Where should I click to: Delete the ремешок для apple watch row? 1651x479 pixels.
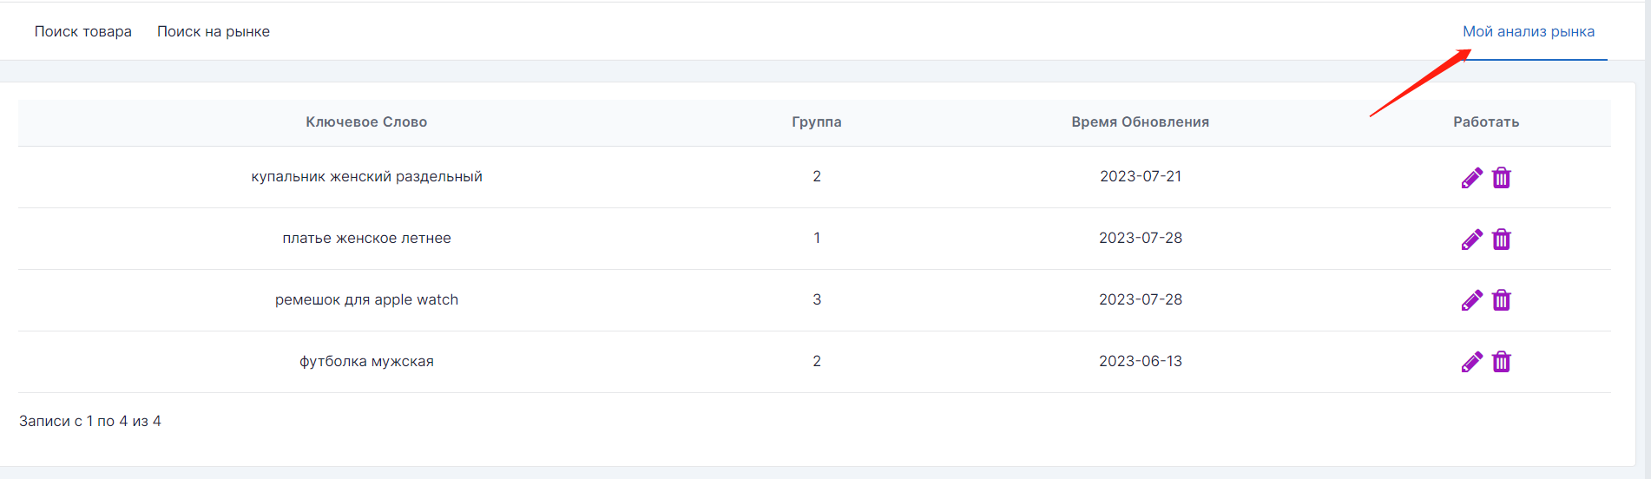(x=1501, y=300)
